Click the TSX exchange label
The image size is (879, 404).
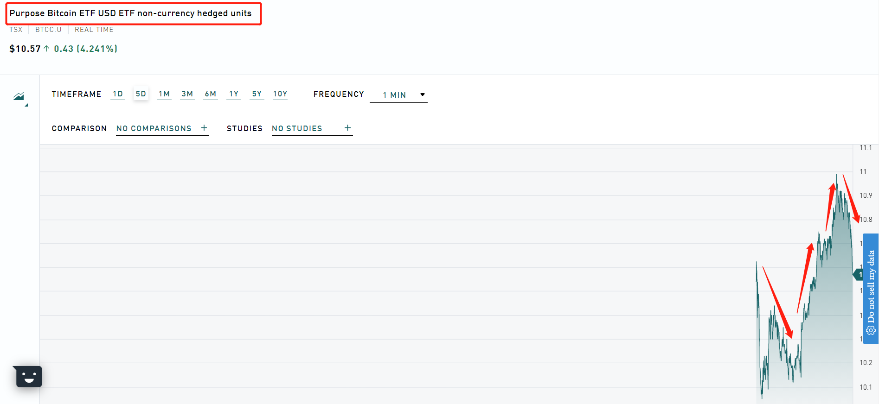coord(16,30)
